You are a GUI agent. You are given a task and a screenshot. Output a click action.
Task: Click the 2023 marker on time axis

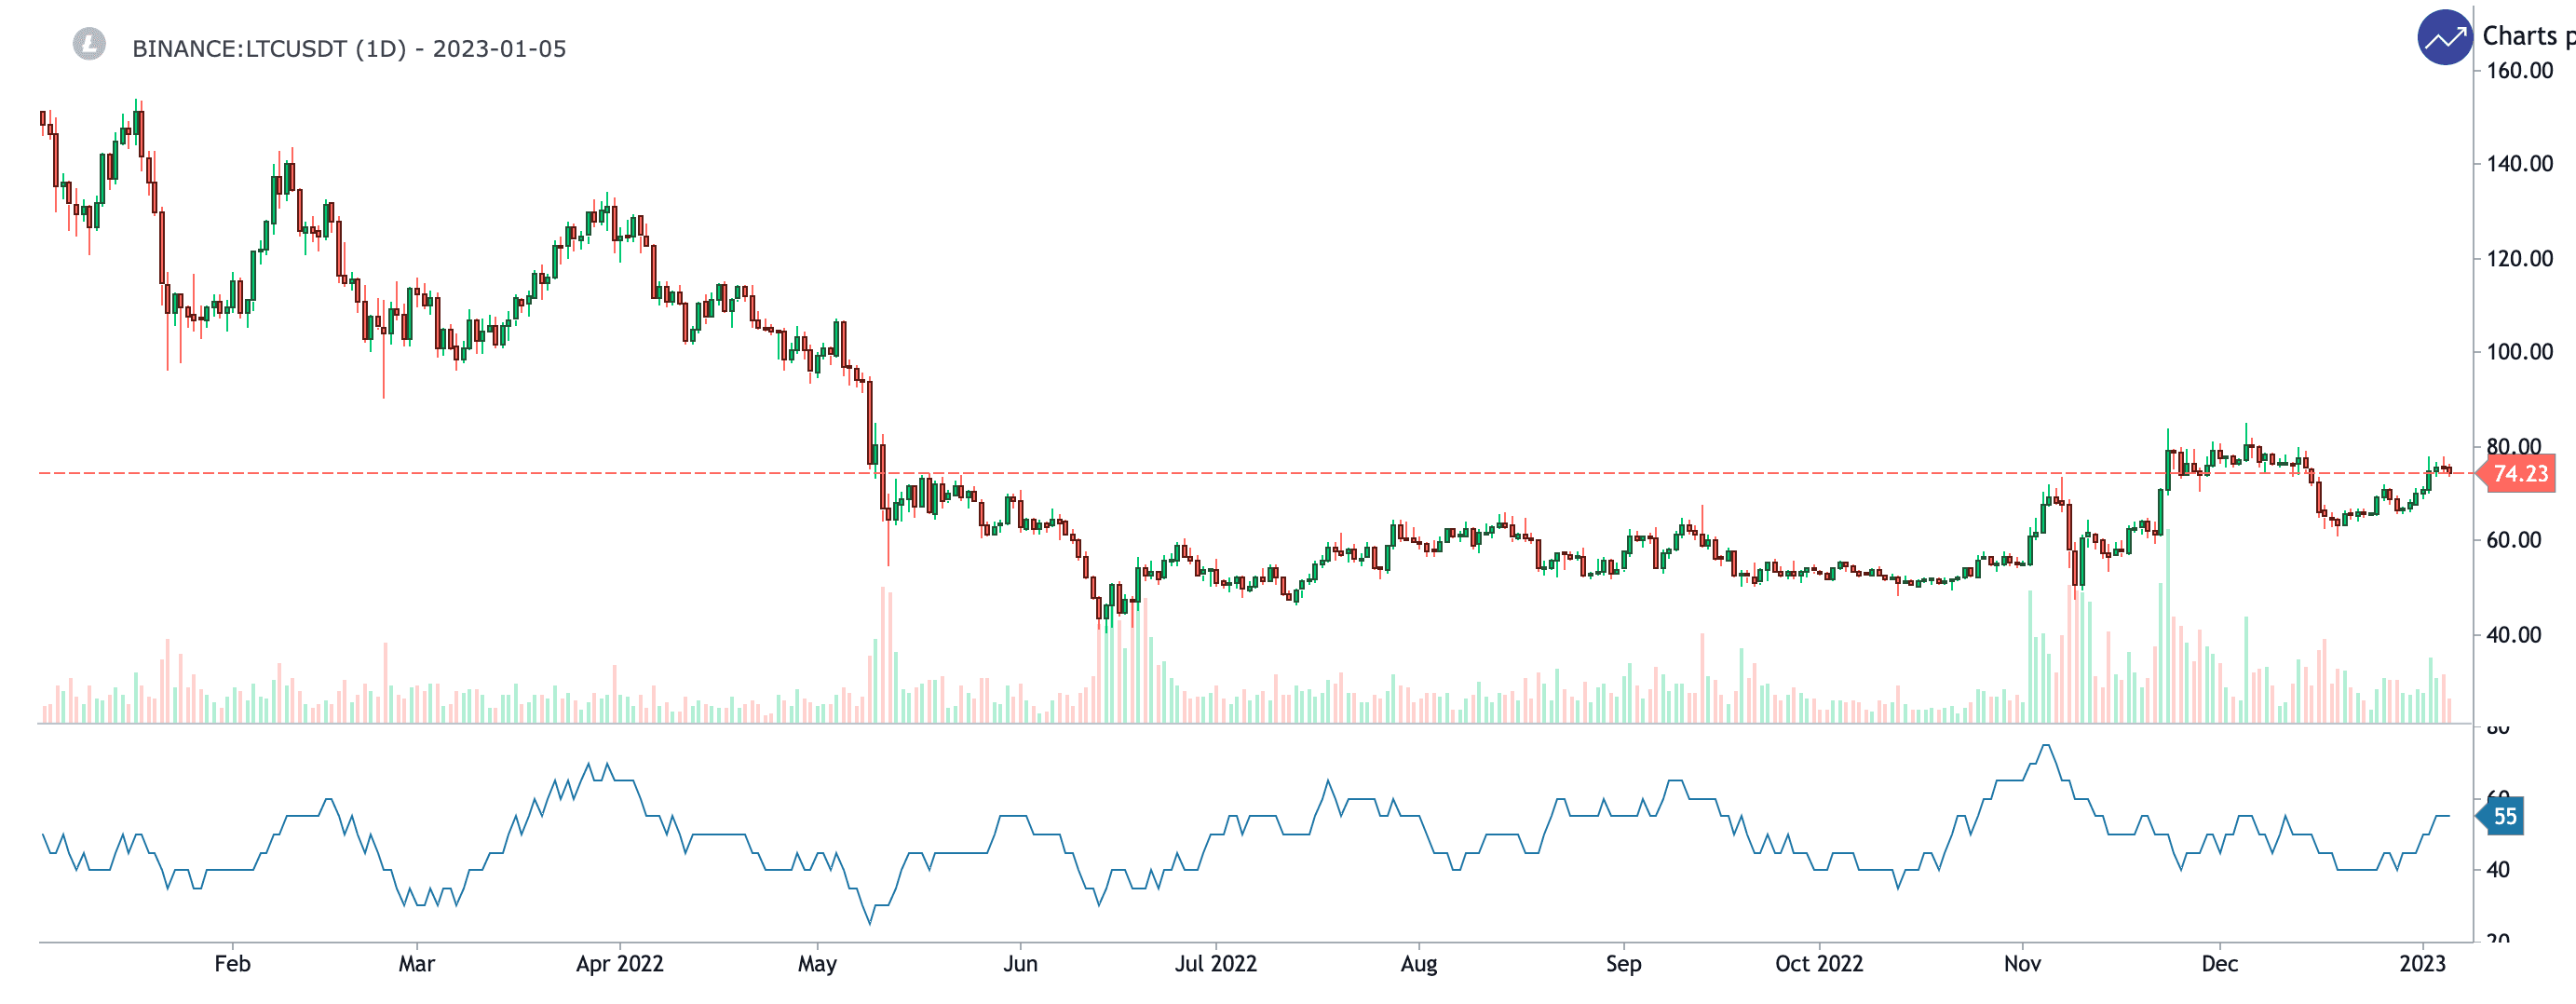point(2422,963)
